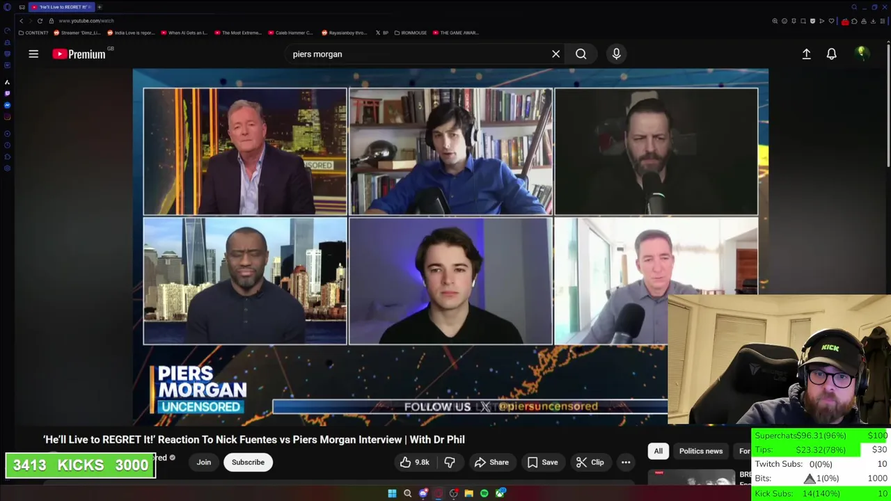Open the YouTube account avatar menu

coord(861,54)
